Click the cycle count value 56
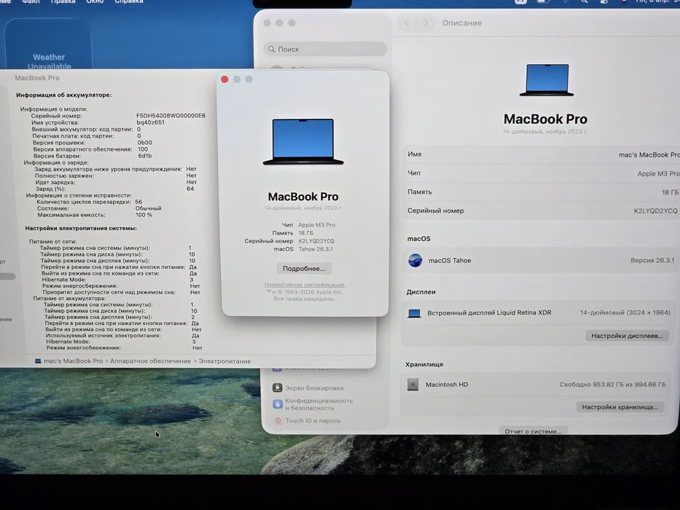Image resolution: width=680 pixels, height=510 pixels. 138,202
